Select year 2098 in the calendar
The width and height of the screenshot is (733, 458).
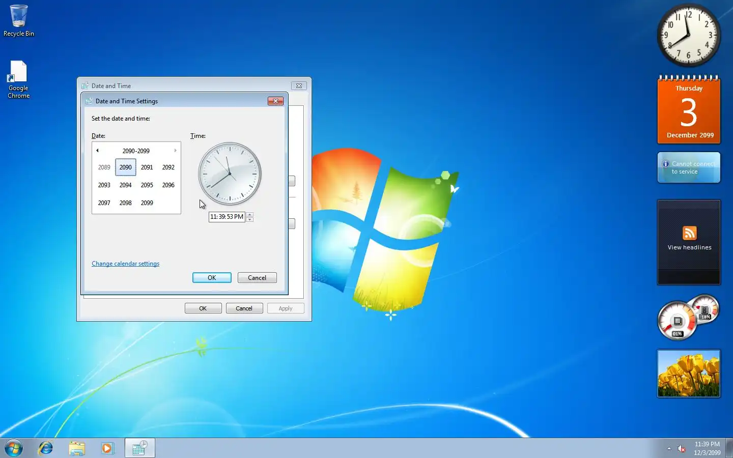[126, 203]
